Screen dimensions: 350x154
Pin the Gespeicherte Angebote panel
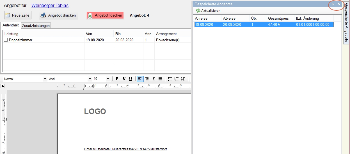[x=333, y=4]
